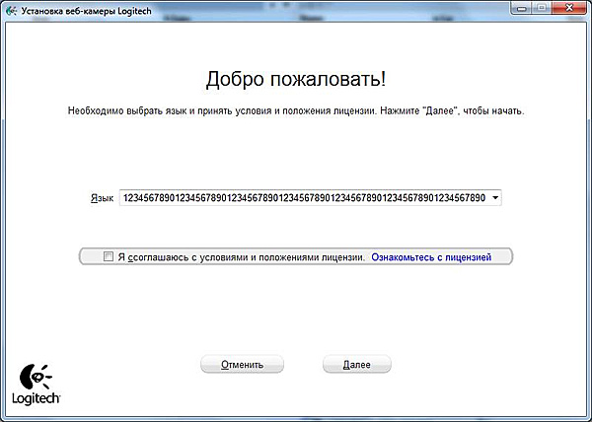Click the "Добро пожаловать!" heading
Screen dimensions: 592x422
[296, 77]
